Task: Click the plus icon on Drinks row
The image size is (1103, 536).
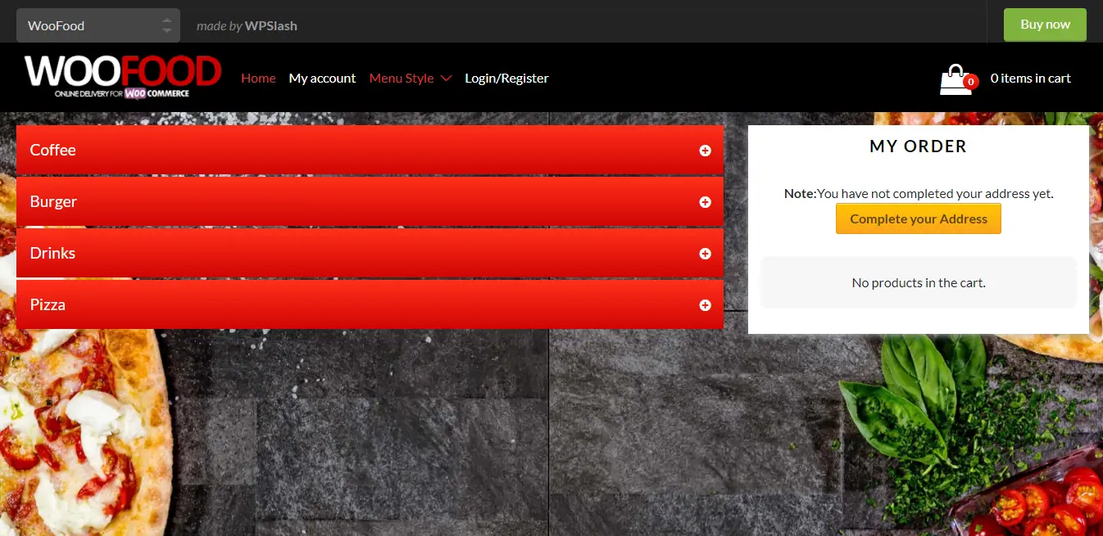Action: click(x=705, y=254)
